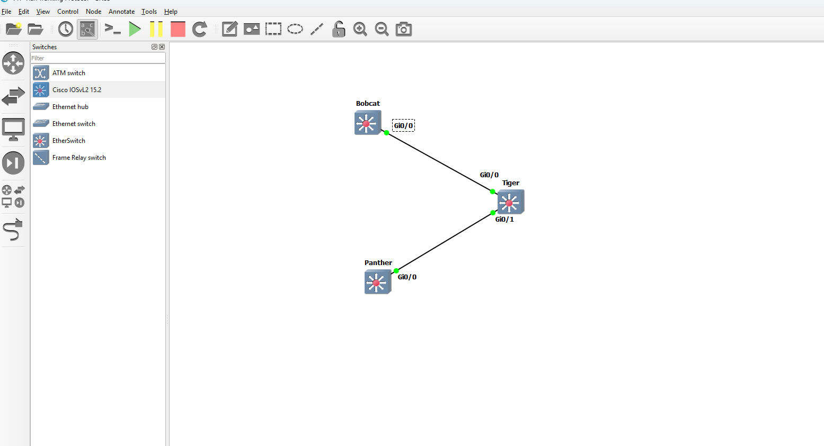The width and height of the screenshot is (824, 446).
Task: Open the Annotate menu
Action: tap(121, 11)
